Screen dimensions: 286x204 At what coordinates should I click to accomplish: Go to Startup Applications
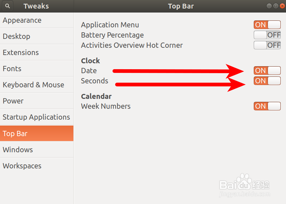(37, 117)
